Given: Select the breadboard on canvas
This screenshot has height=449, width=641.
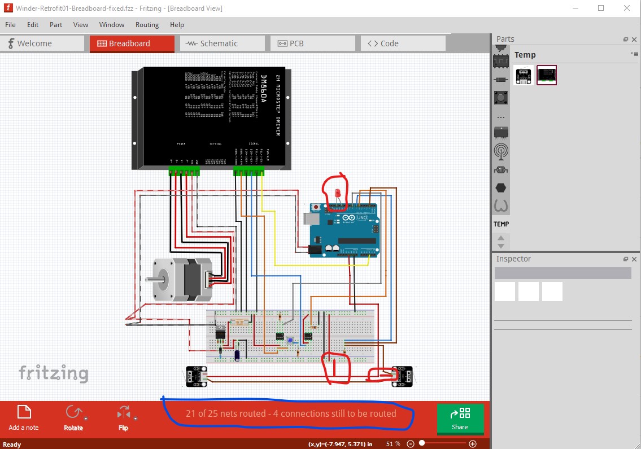Looking at the screenshot, I should point(290,336).
